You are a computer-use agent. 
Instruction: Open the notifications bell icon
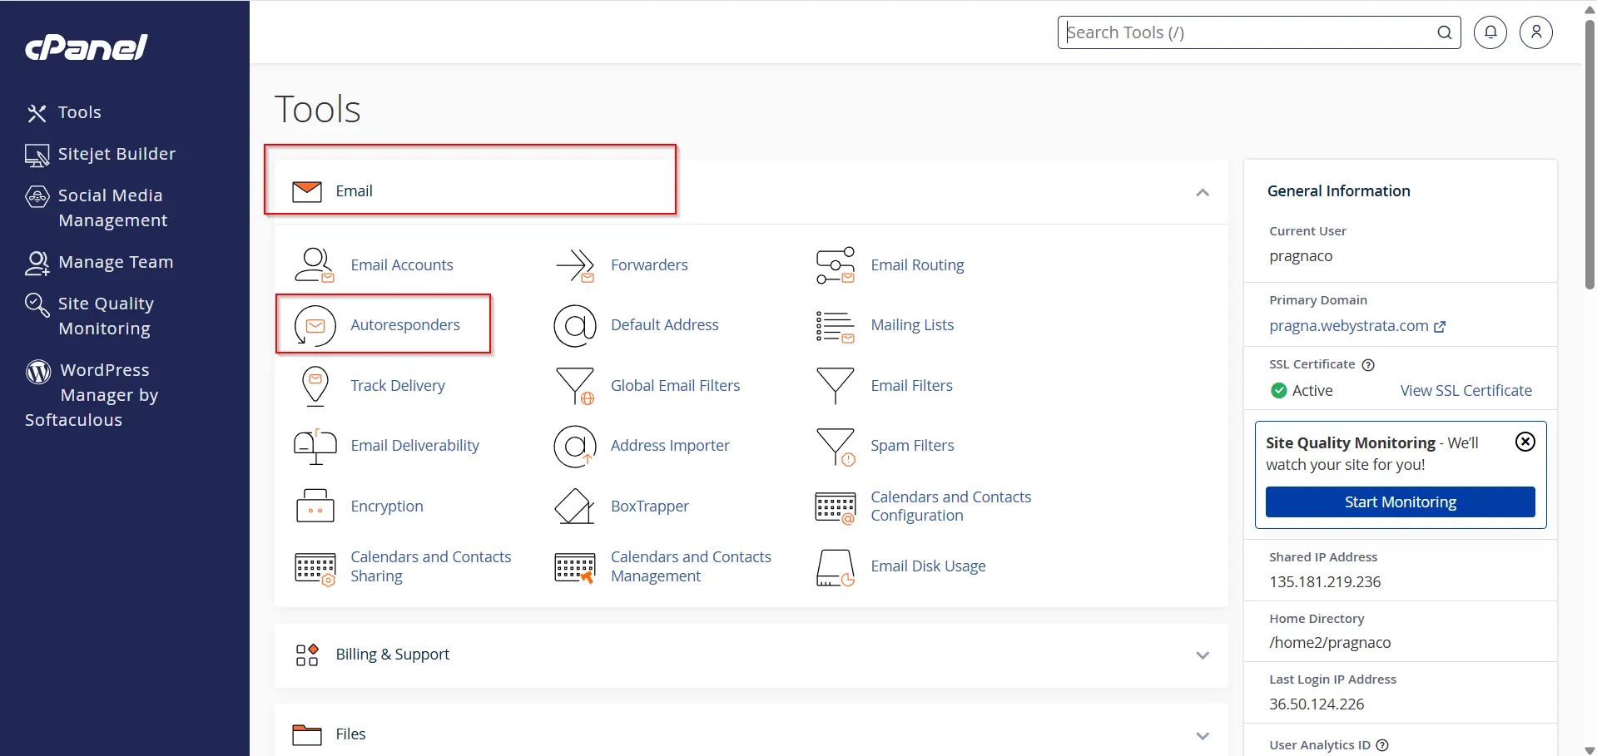[x=1490, y=32]
